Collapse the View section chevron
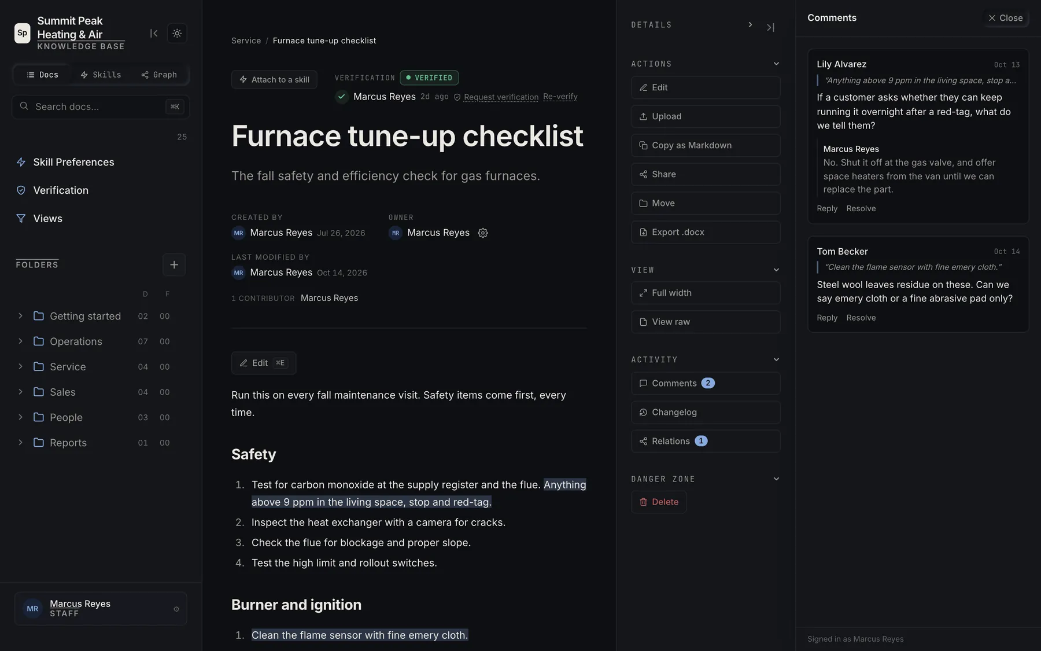 776,270
